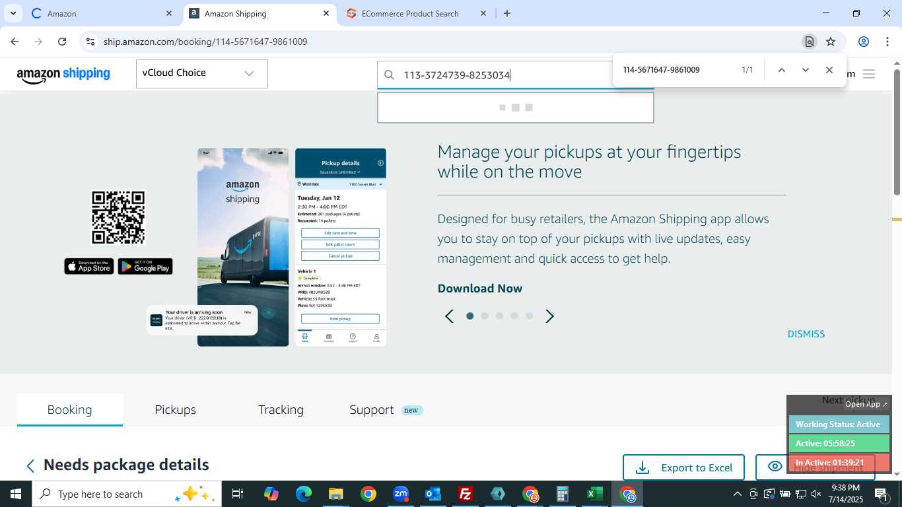Click the Windows taskbar search box
The image size is (902, 507).
pyautogui.click(x=127, y=494)
